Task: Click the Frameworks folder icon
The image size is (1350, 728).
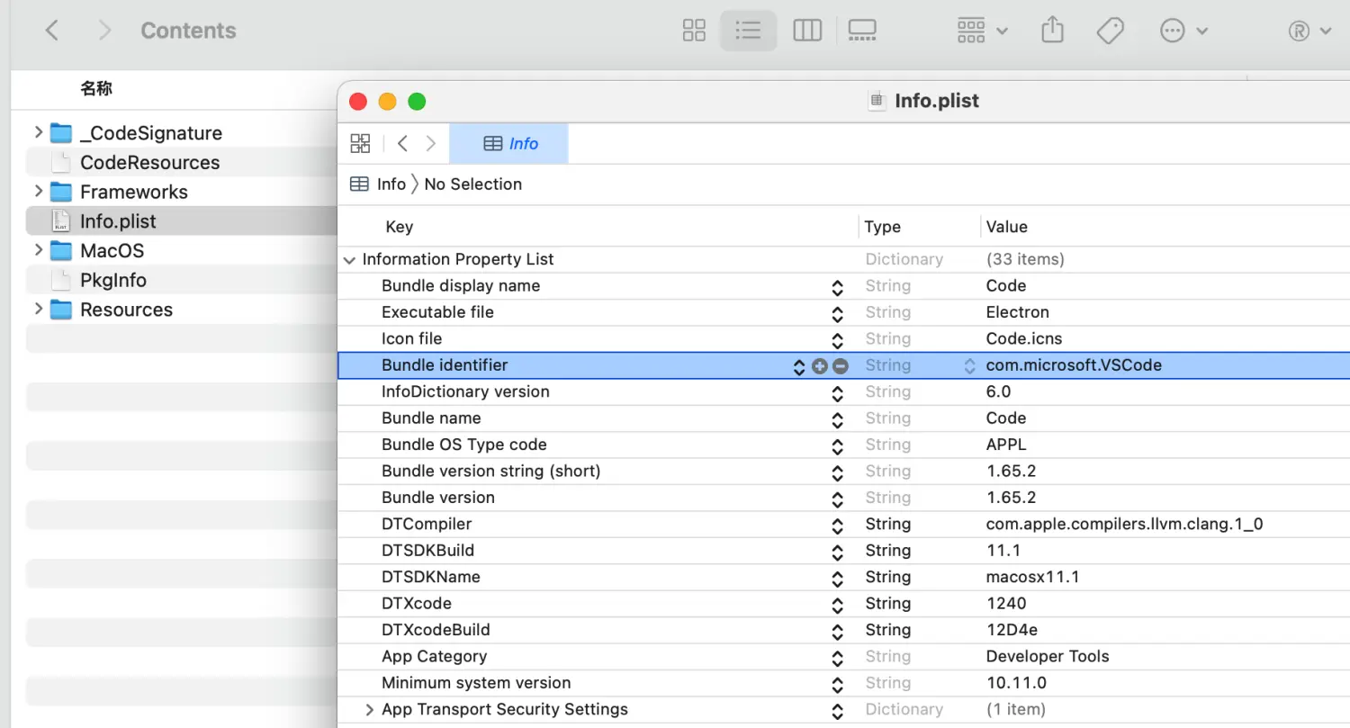Action: pyautogui.click(x=61, y=192)
